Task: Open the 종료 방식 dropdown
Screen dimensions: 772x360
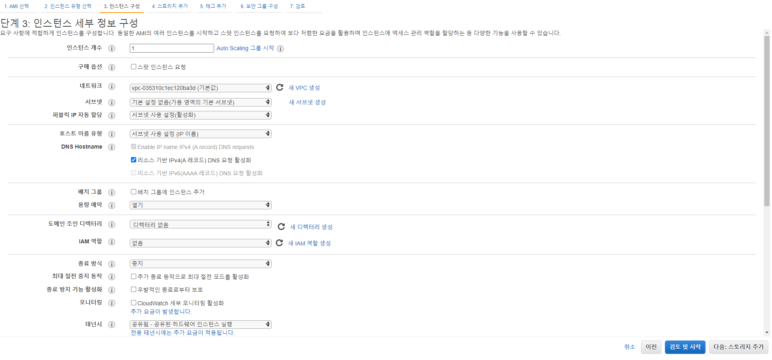Action: coord(201,264)
